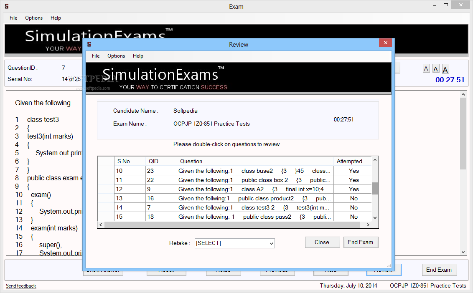Click Close button in Review dialog
The height and width of the screenshot is (293, 473).
[x=322, y=242]
